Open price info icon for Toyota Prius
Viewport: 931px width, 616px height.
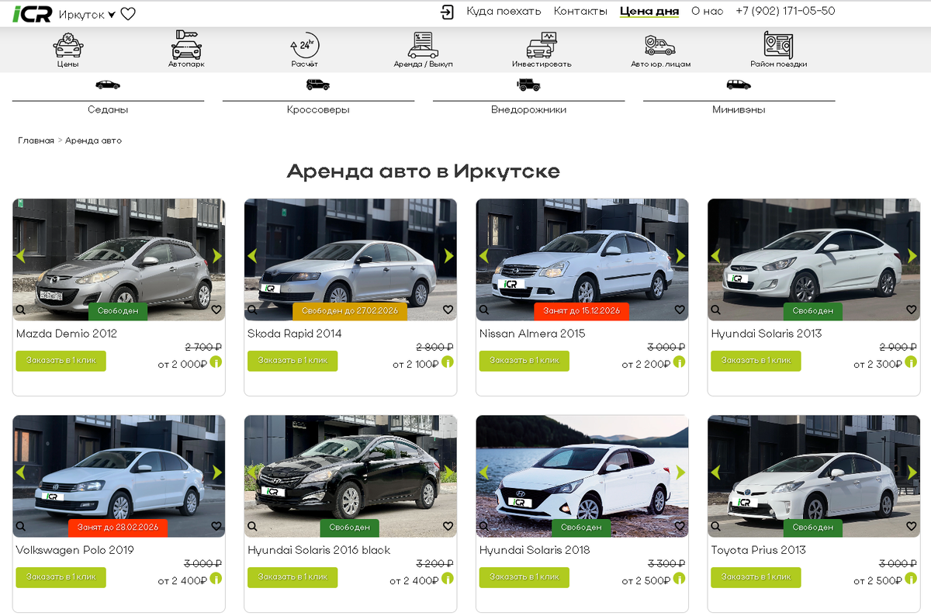(x=911, y=578)
